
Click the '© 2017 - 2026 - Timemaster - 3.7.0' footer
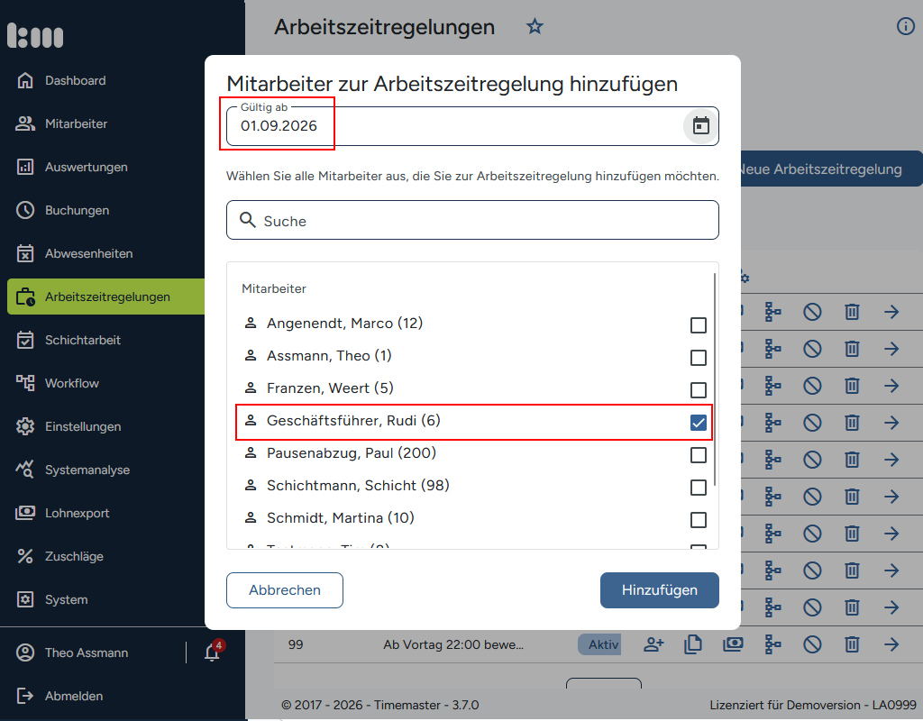click(380, 705)
